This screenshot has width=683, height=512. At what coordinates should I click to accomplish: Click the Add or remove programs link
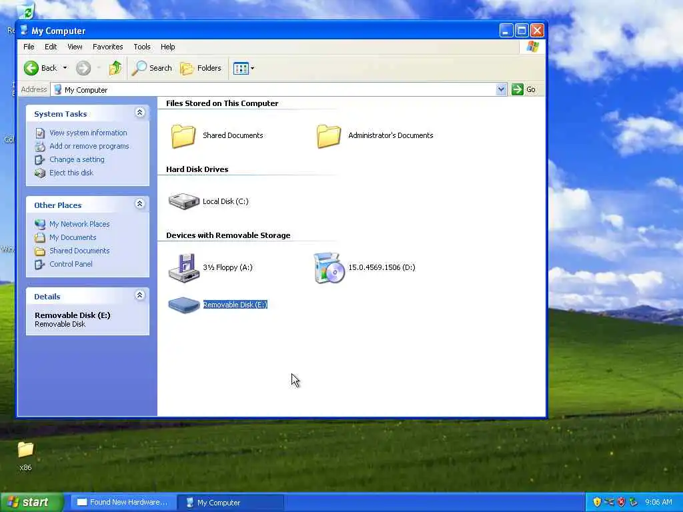pos(89,146)
